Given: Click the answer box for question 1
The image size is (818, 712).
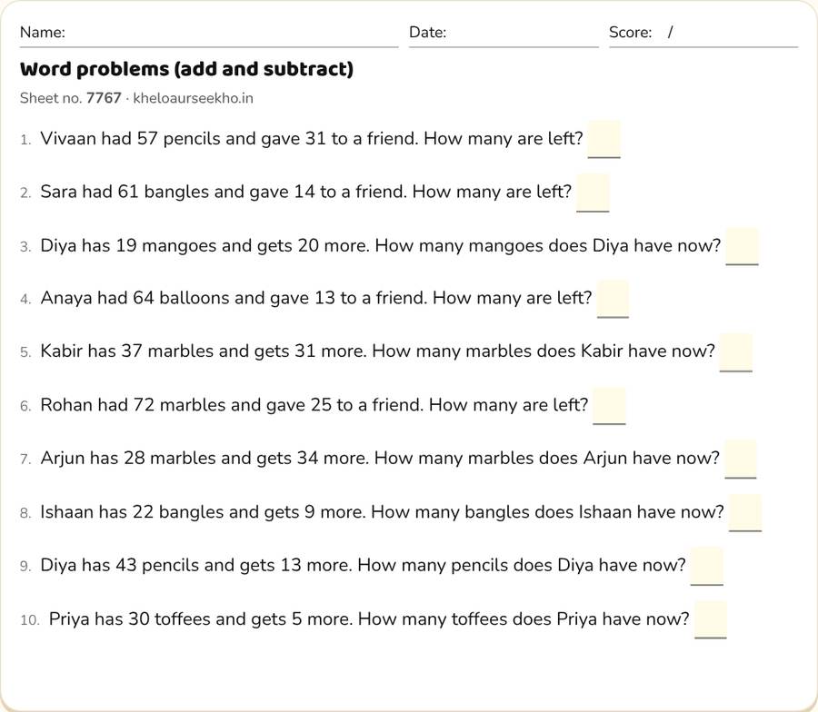Looking at the screenshot, I should pos(604,139).
